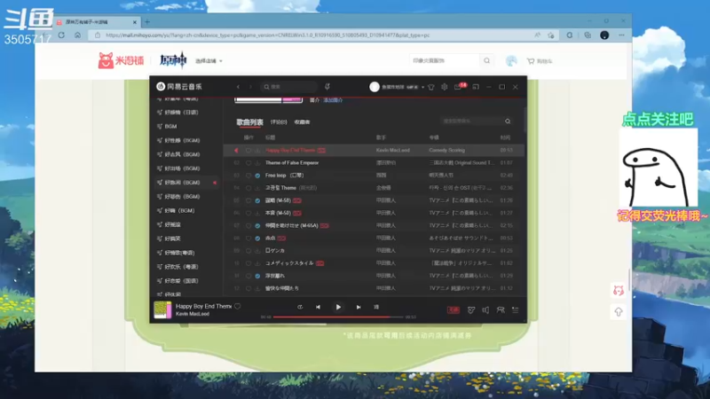Select the 评论 tab
Screen dimensions: 710x399
[x=279, y=122]
